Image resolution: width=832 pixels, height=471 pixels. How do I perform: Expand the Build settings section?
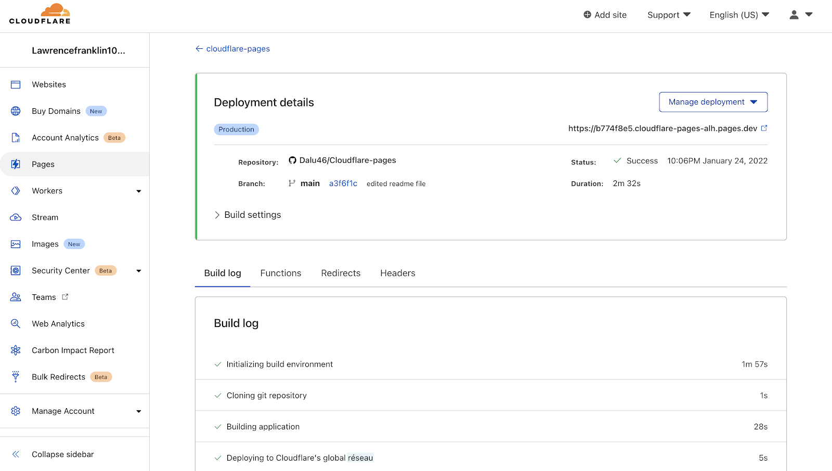point(248,215)
